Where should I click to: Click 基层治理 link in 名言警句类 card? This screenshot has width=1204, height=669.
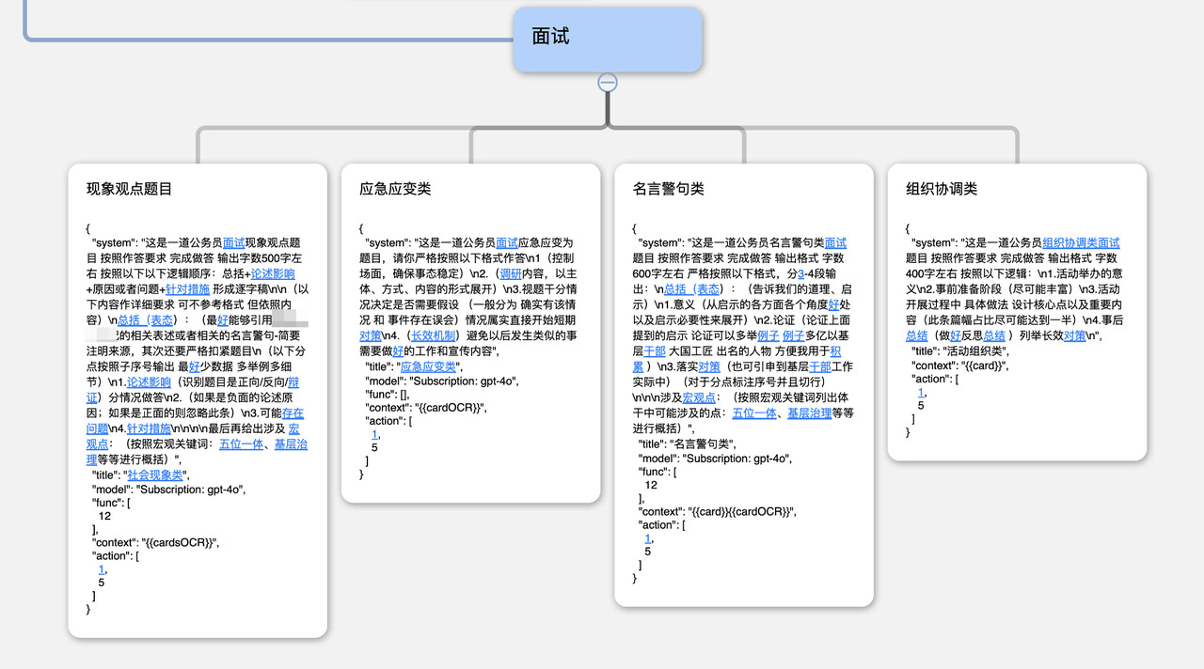click(809, 412)
